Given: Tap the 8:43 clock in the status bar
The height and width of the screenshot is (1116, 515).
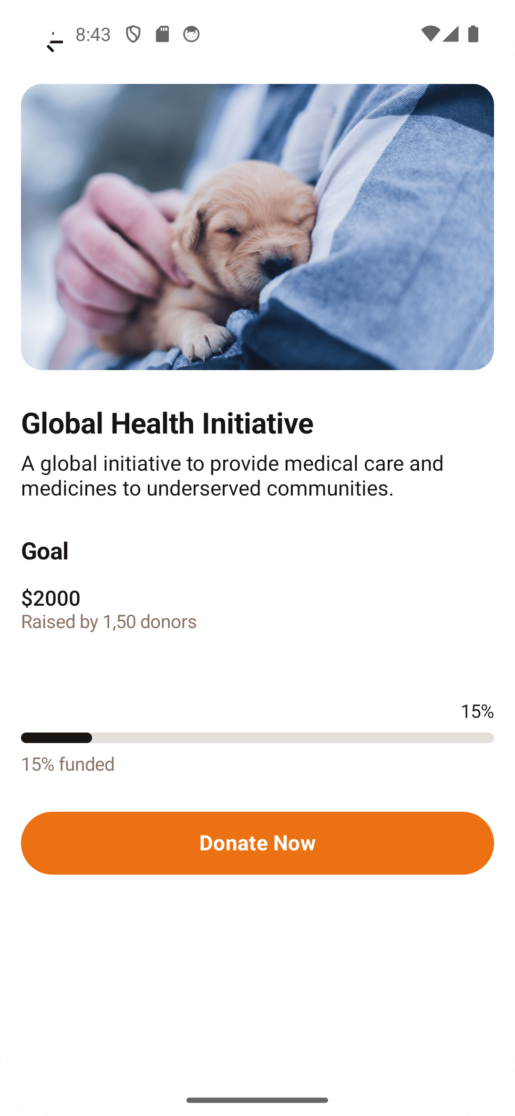Looking at the screenshot, I should coord(93,34).
